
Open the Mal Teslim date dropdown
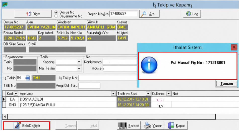[x=79, y=68]
